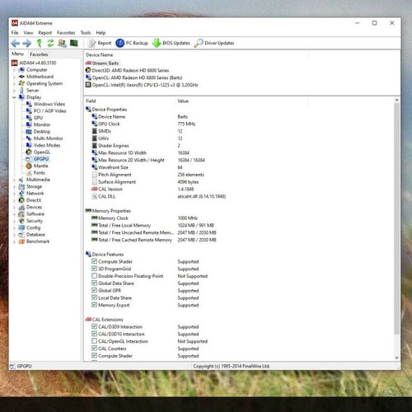The image size is (412, 412).
Task: Expand the Motherboard tree node
Action: pos(14,77)
